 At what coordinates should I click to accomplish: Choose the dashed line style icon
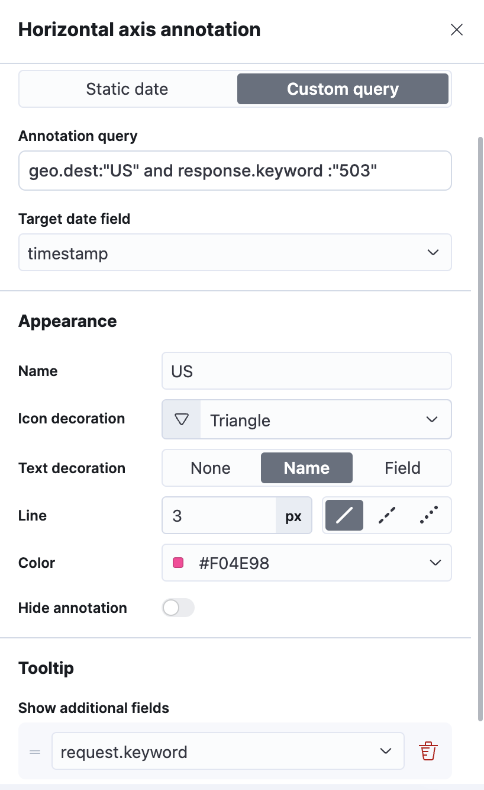click(386, 515)
